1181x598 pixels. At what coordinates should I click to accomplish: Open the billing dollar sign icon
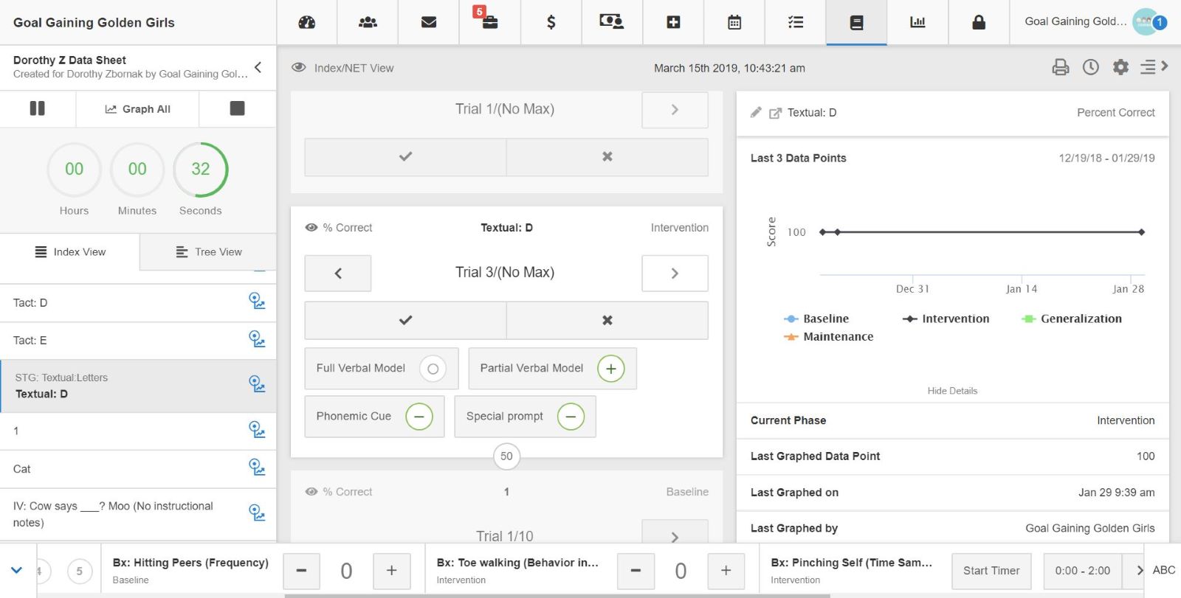point(551,22)
